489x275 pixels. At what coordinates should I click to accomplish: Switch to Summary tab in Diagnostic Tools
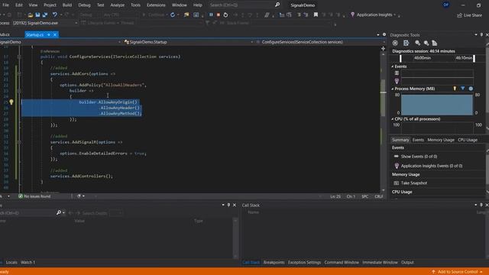[400, 140]
